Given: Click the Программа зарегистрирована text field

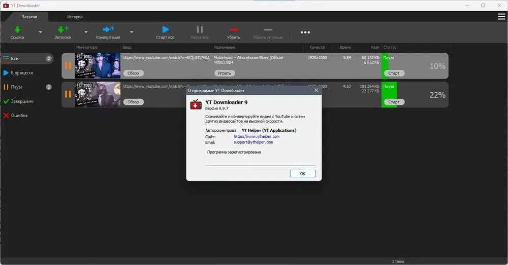Looking at the screenshot, I should (261, 158).
